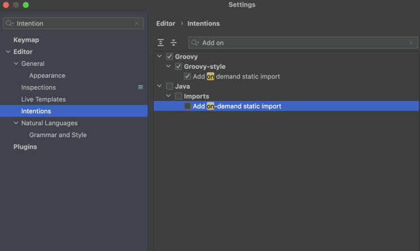Go to the Plugins settings page
The image size is (420, 251).
click(x=25, y=147)
